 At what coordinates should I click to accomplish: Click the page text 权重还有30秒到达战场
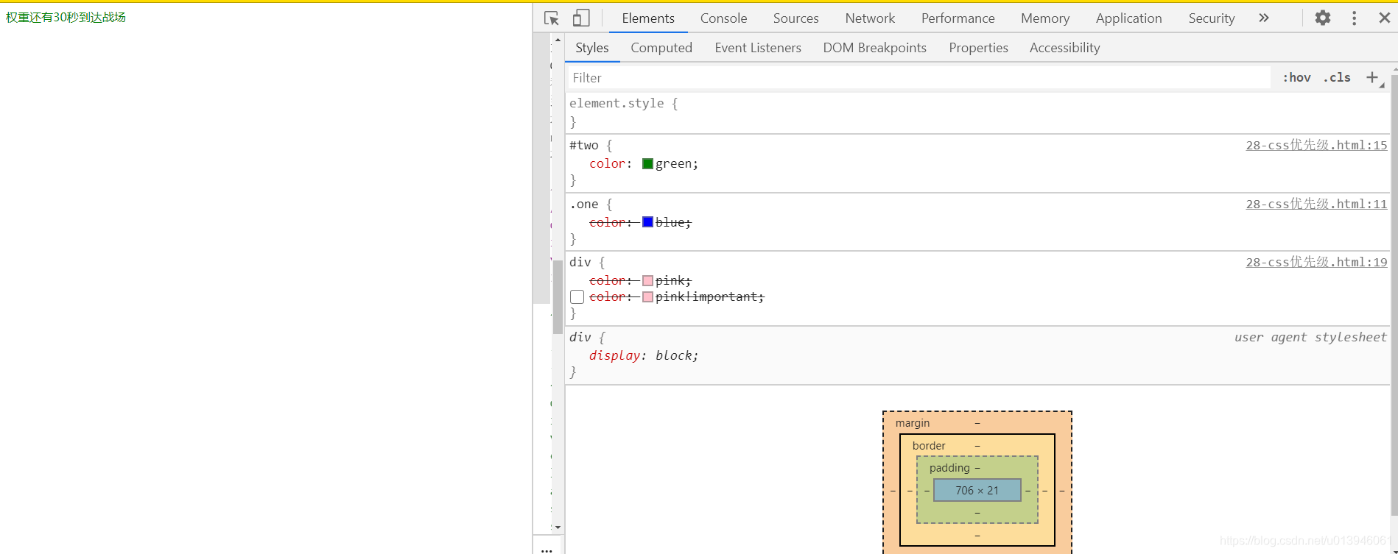coord(66,17)
